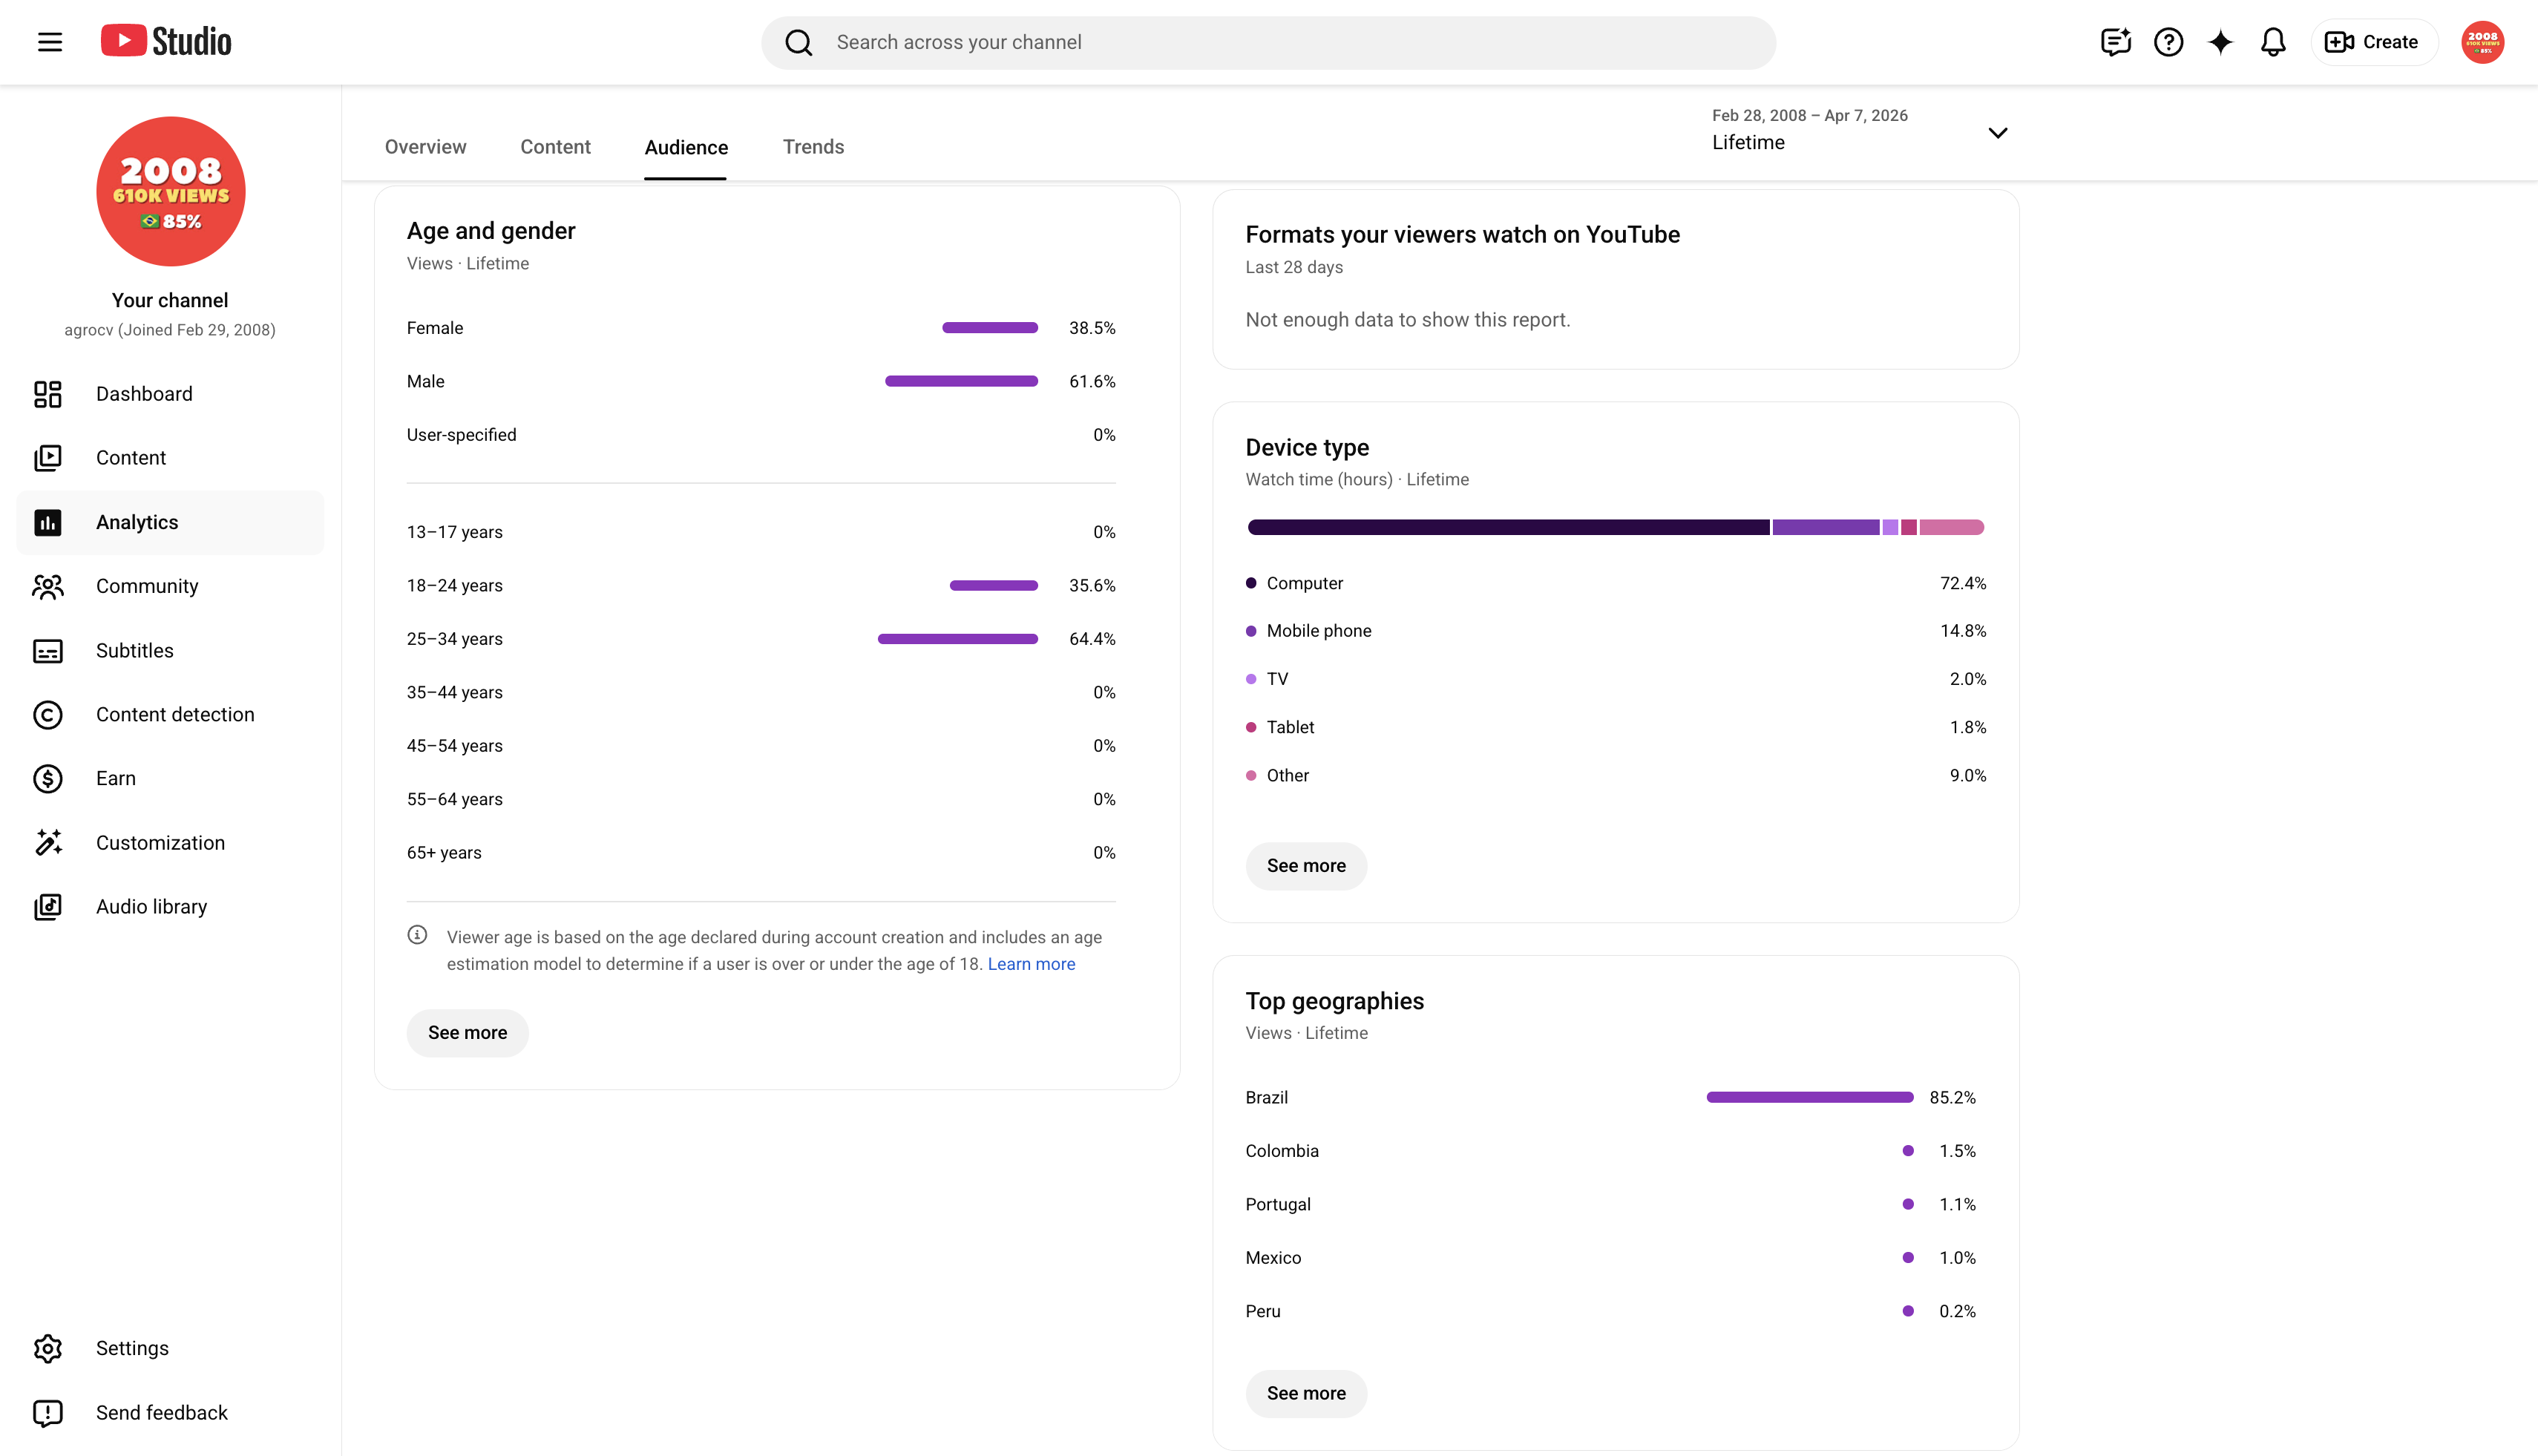Image resolution: width=2538 pixels, height=1456 pixels.
Task: Click the Settings gear icon
Action: tap(48, 1348)
